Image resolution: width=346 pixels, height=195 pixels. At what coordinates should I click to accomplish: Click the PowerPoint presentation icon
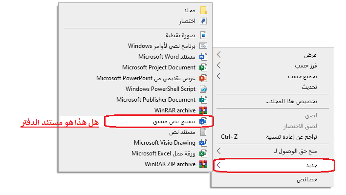point(203,78)
